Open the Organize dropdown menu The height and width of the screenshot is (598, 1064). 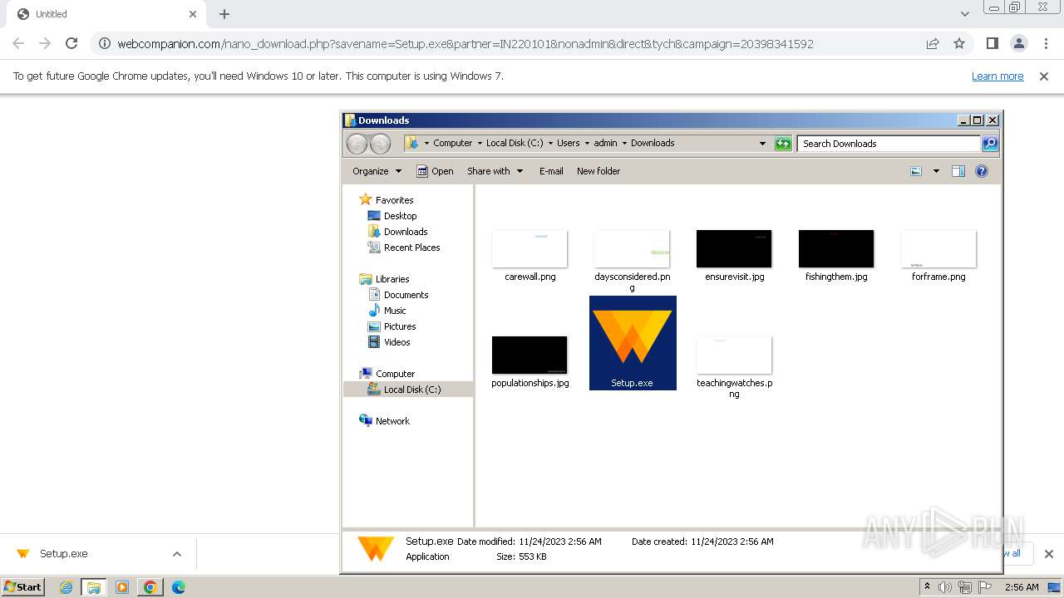tap(377, 171)
